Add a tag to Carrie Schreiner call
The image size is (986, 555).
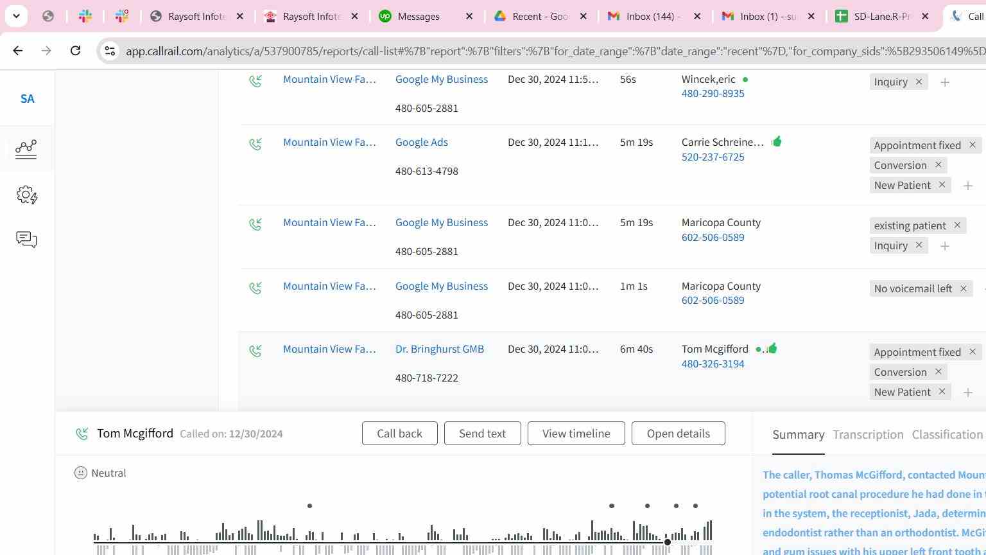(x=968, y=186)
